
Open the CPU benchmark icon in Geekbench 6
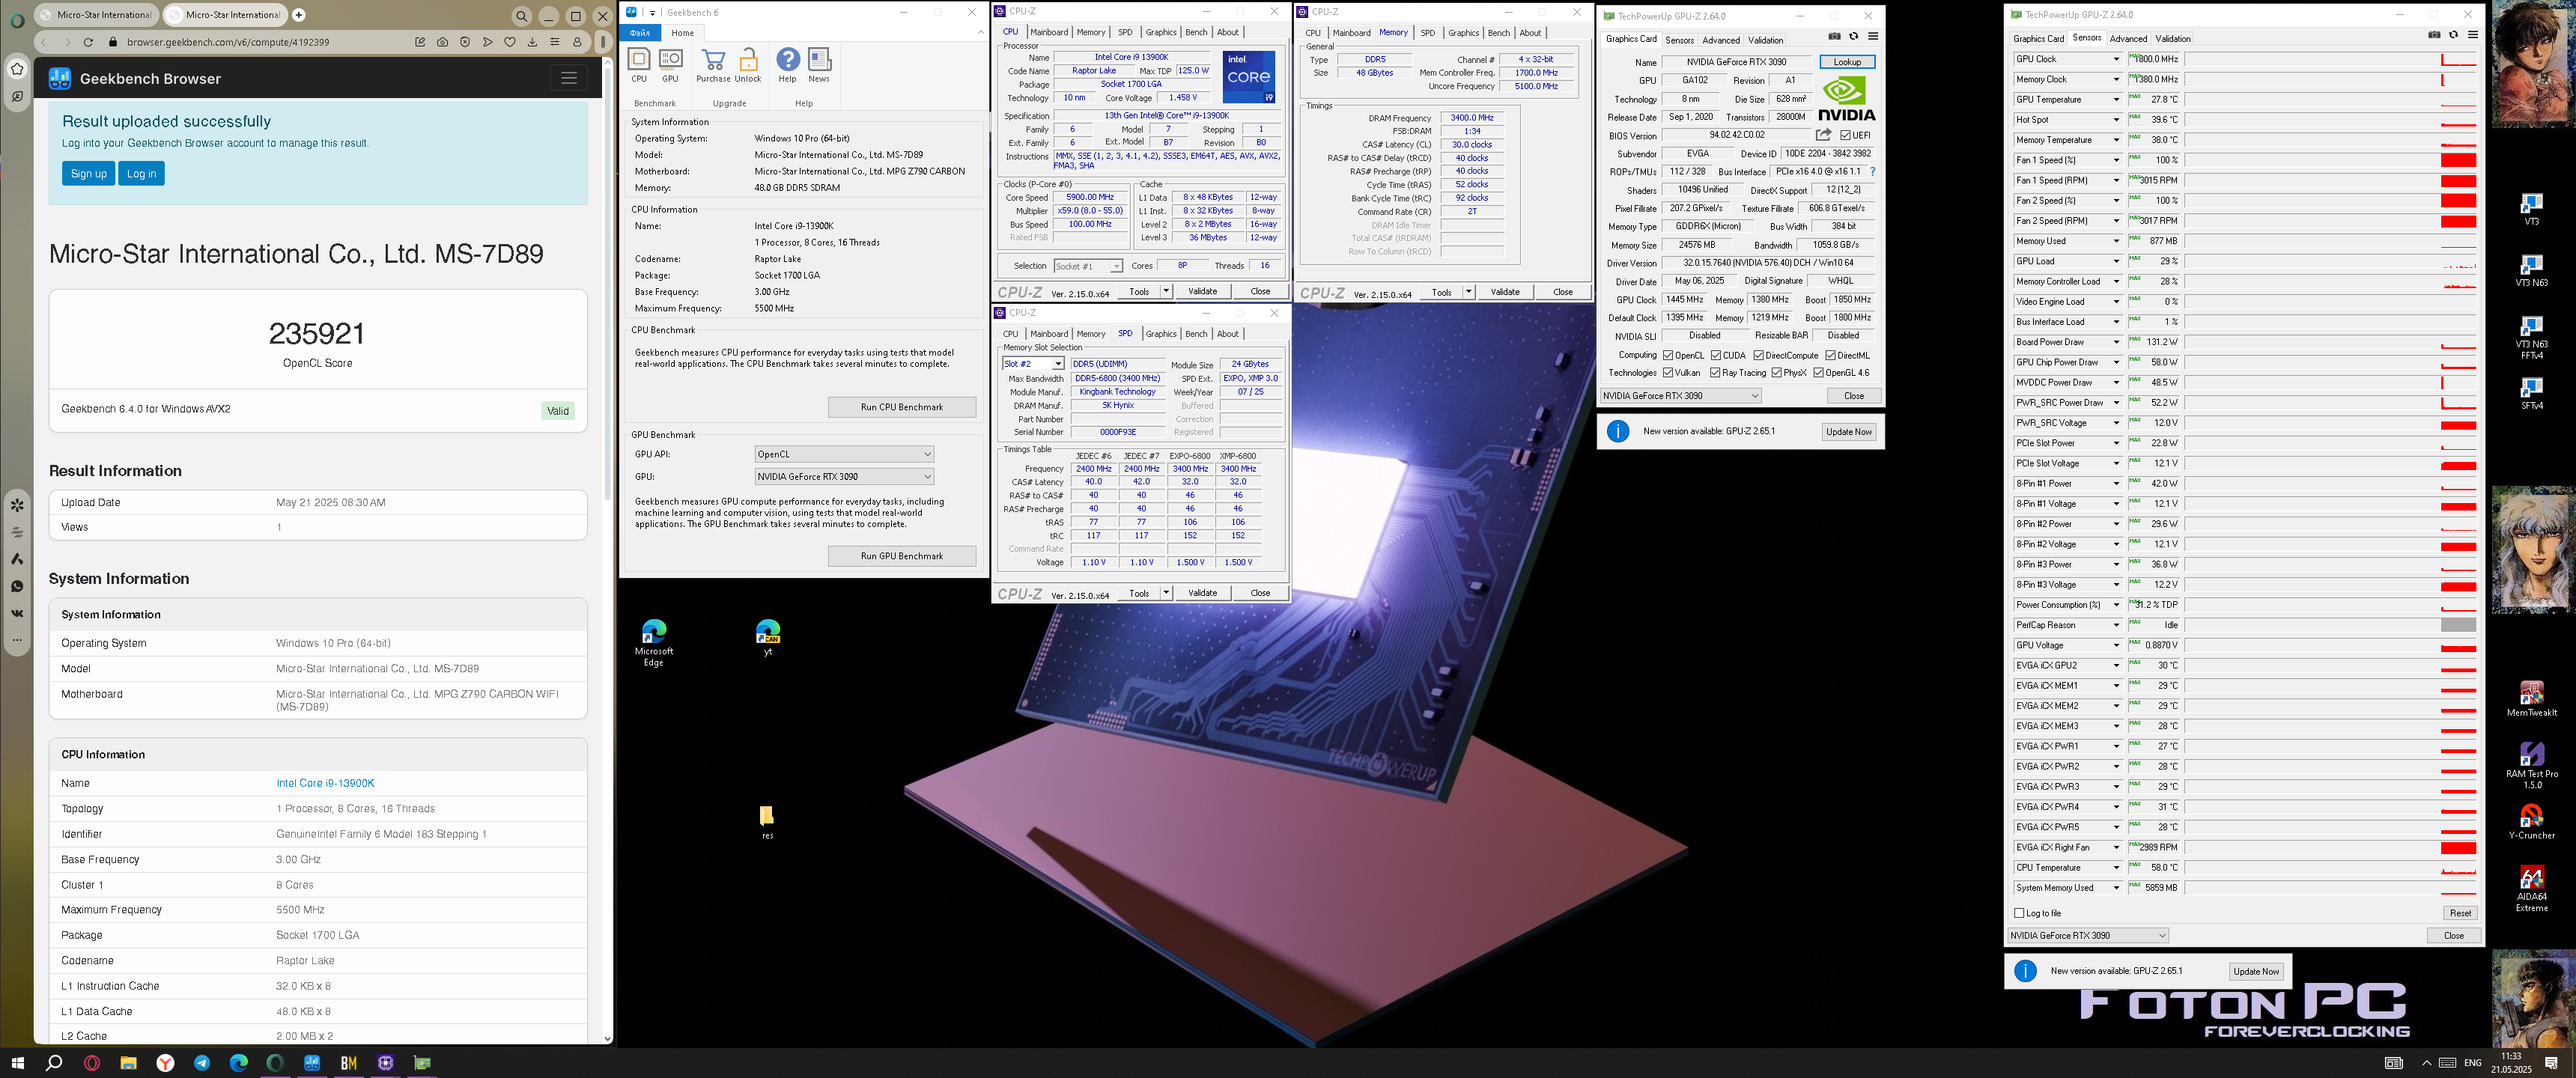pos(639,61)
